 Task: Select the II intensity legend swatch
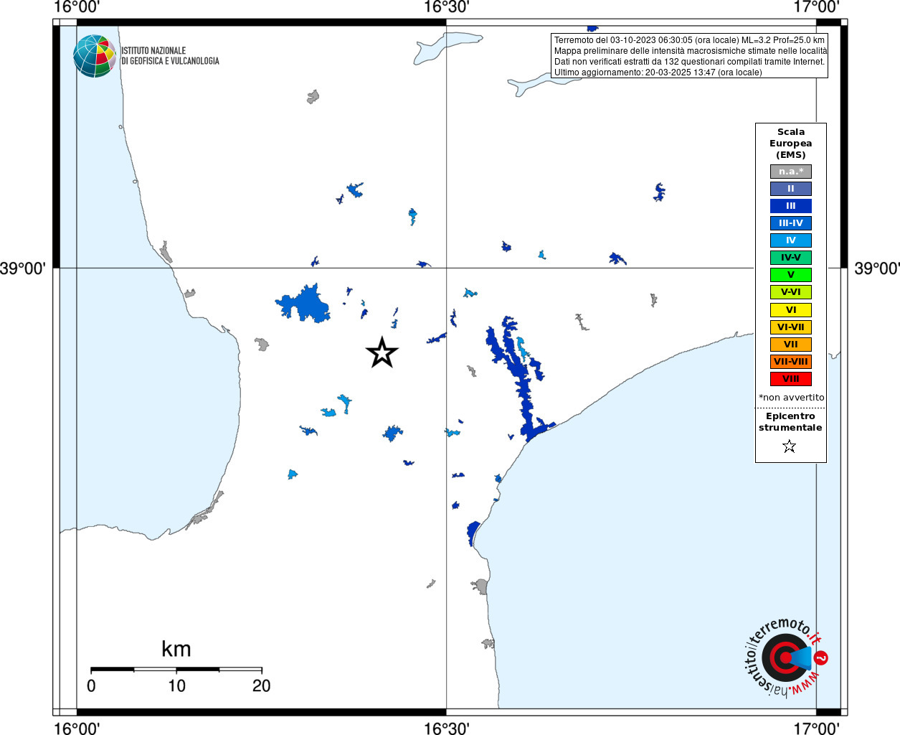point(790,189)
